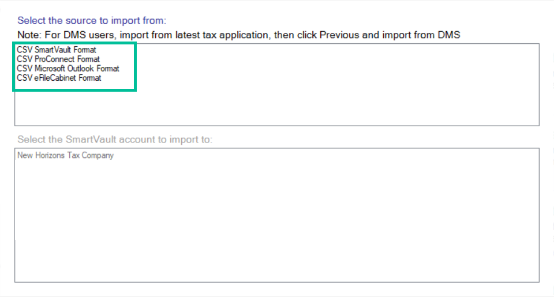Pick CSV Microsoft Outlook Format

pyautogui.click(x=68, y=69)
